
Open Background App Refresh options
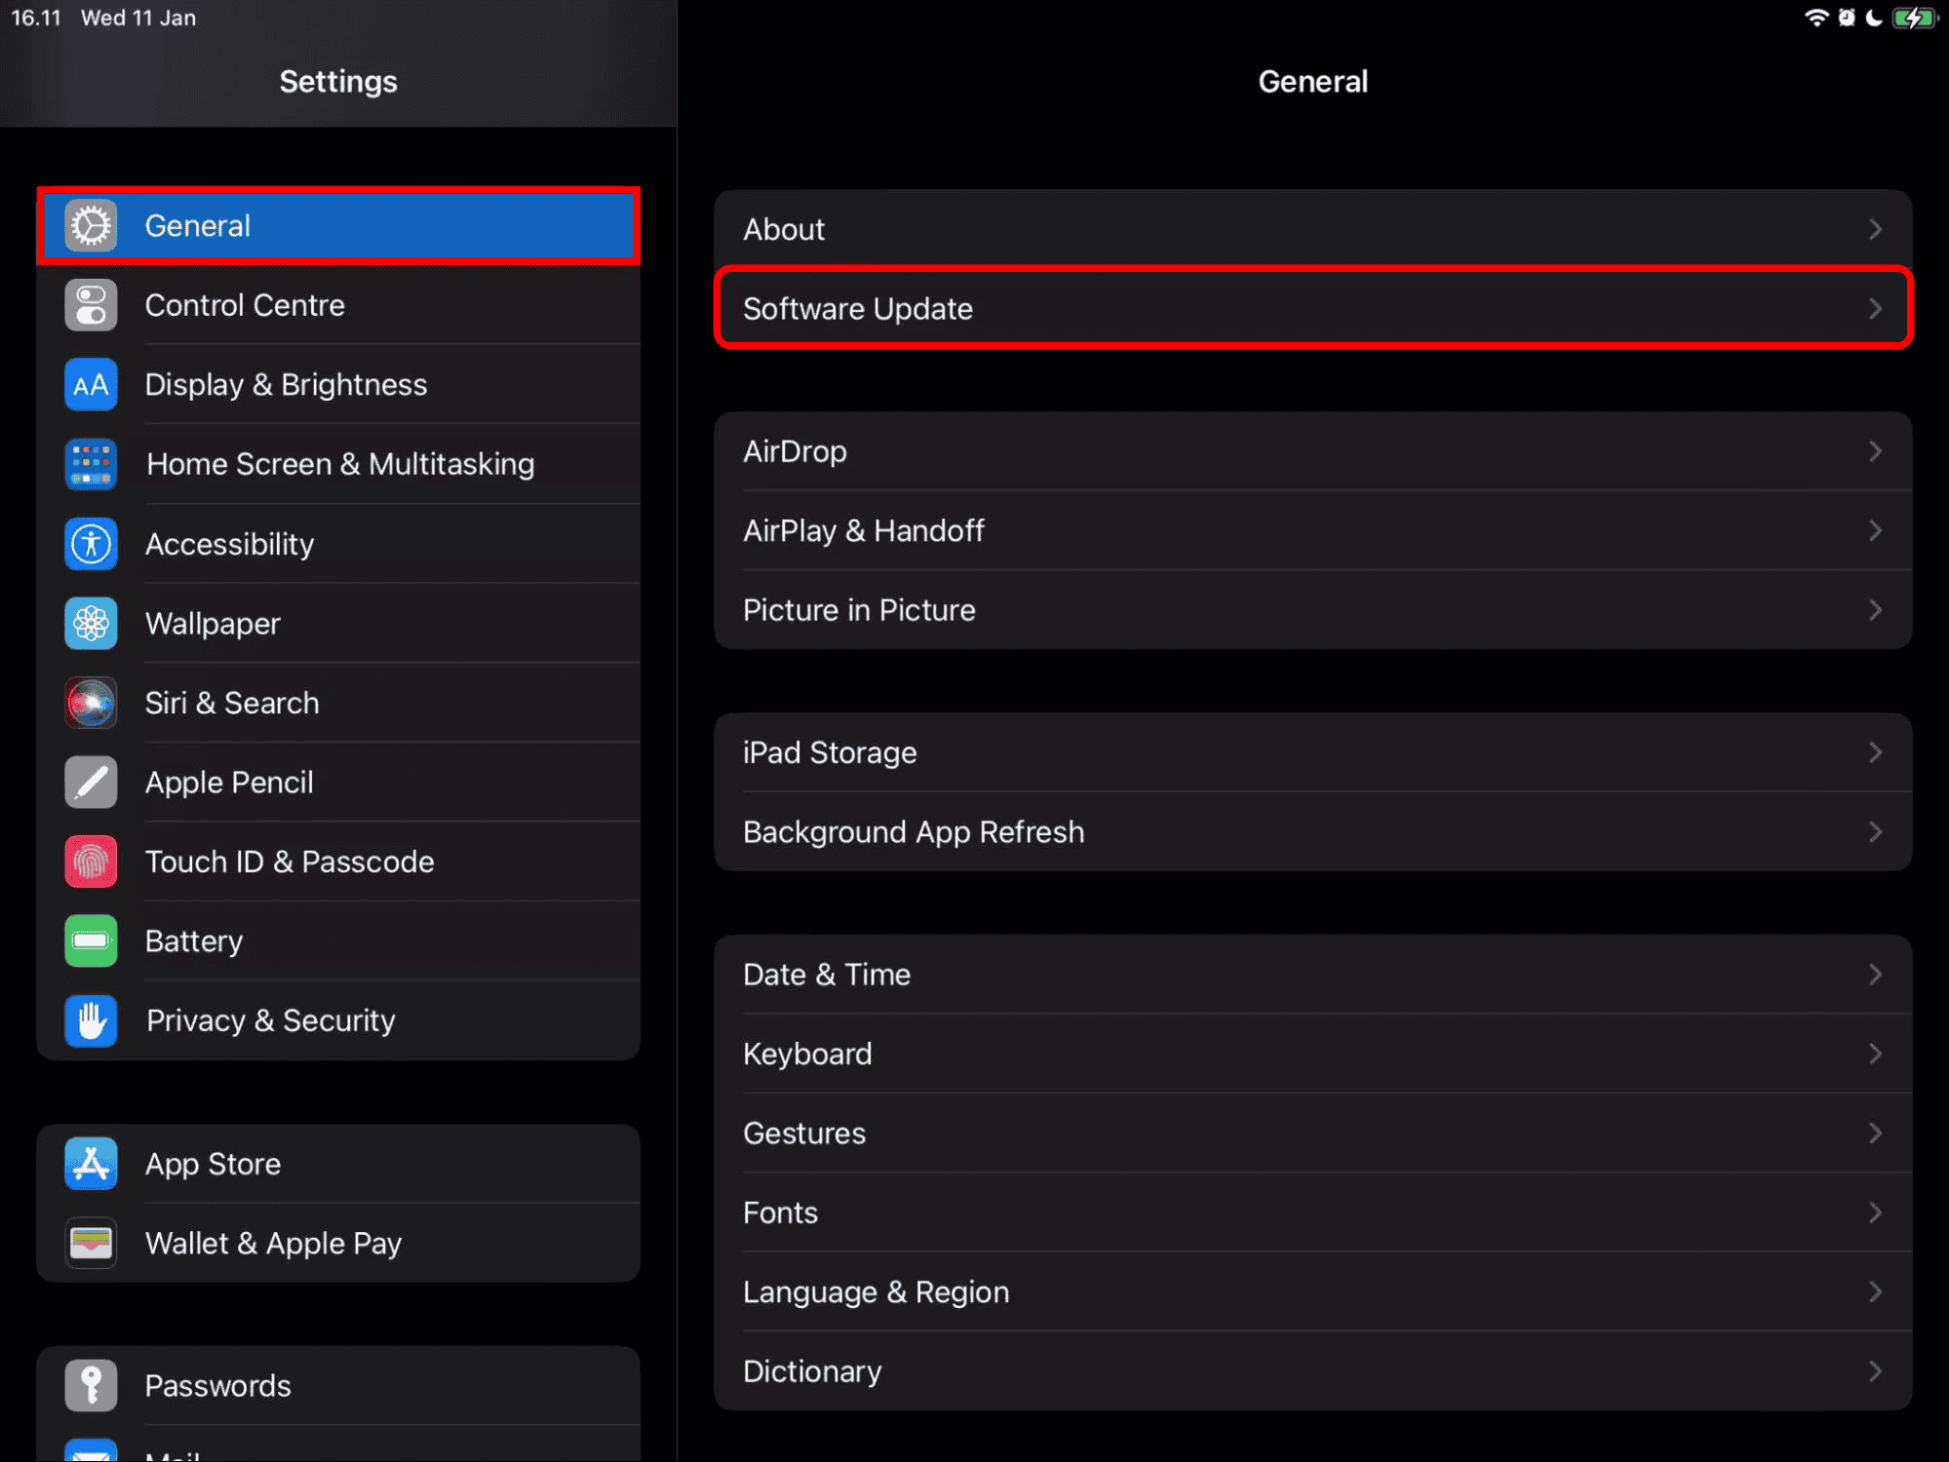click(1310, 832)
